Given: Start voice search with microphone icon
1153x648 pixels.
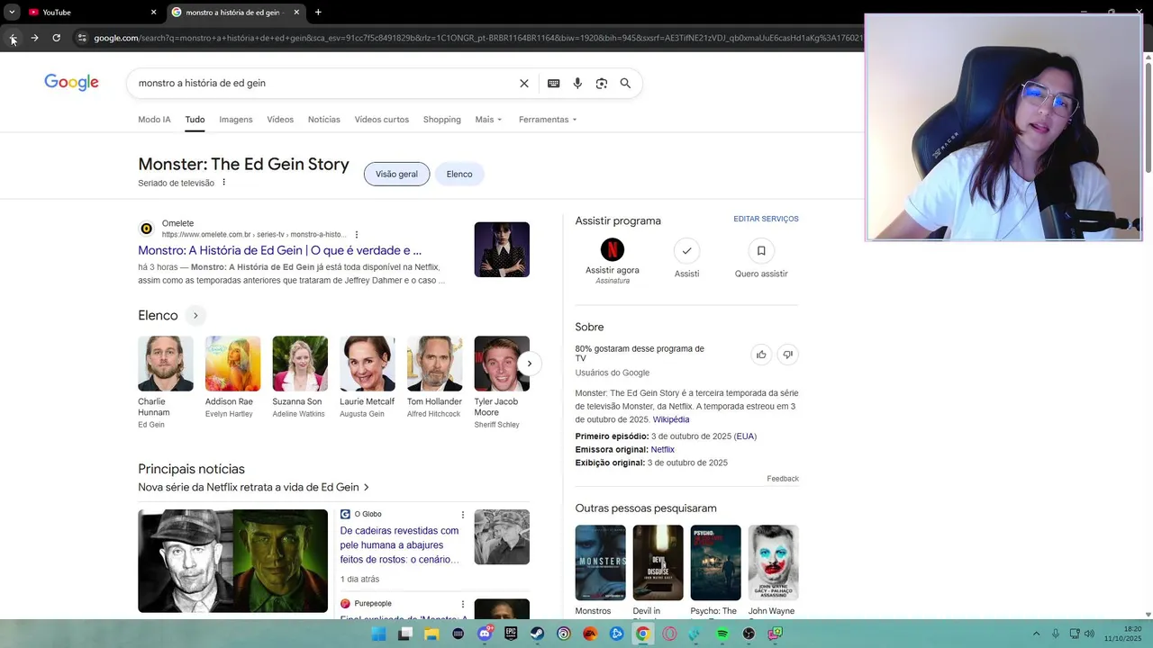Looking at the screenshot, I should (577, 83).
